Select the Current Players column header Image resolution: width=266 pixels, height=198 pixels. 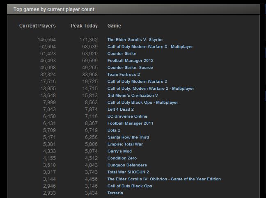point(37,26)
